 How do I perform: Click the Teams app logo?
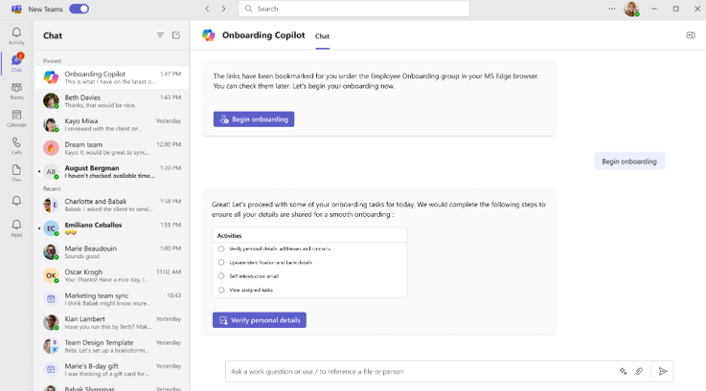click(16, 9)
